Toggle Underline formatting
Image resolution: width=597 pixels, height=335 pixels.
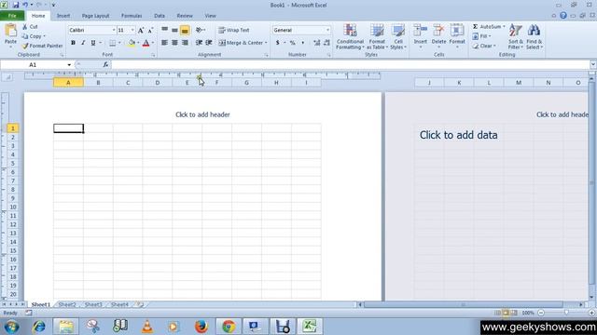[x=93, y=43]
